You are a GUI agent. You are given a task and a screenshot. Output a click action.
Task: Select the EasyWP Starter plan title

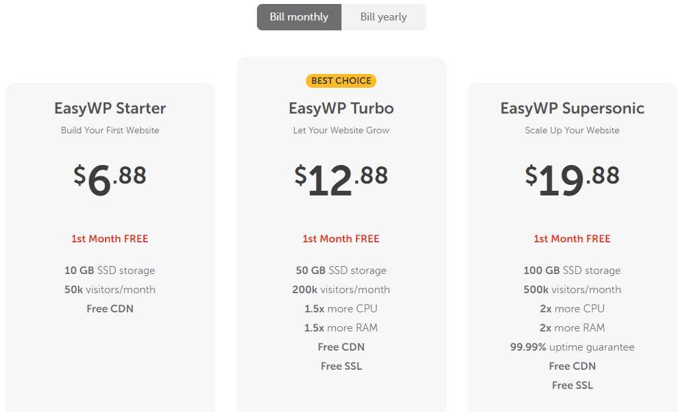[x=110, y=108]
